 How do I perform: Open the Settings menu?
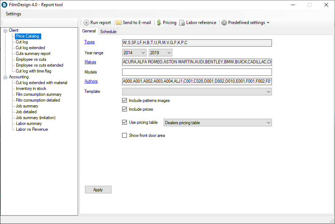13,14
